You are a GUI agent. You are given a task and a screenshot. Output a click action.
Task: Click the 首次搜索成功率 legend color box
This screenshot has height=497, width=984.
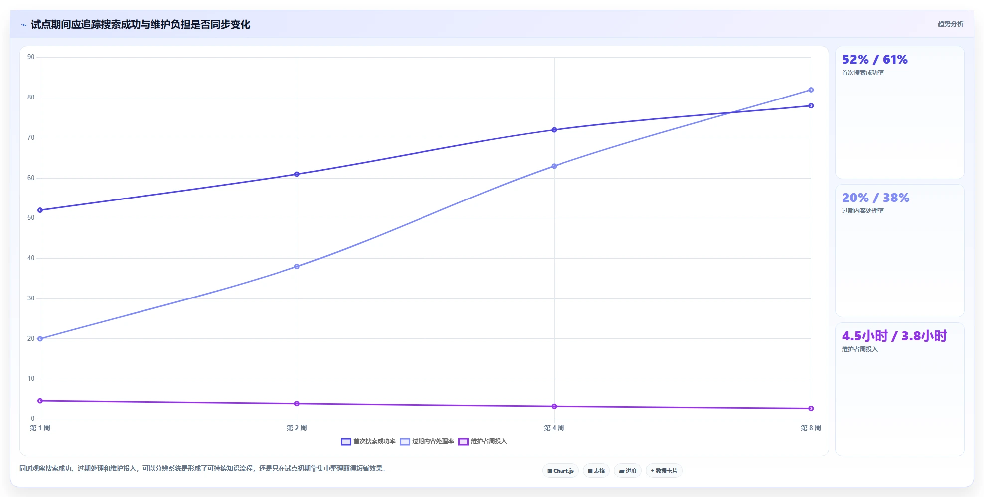(346, 442)
